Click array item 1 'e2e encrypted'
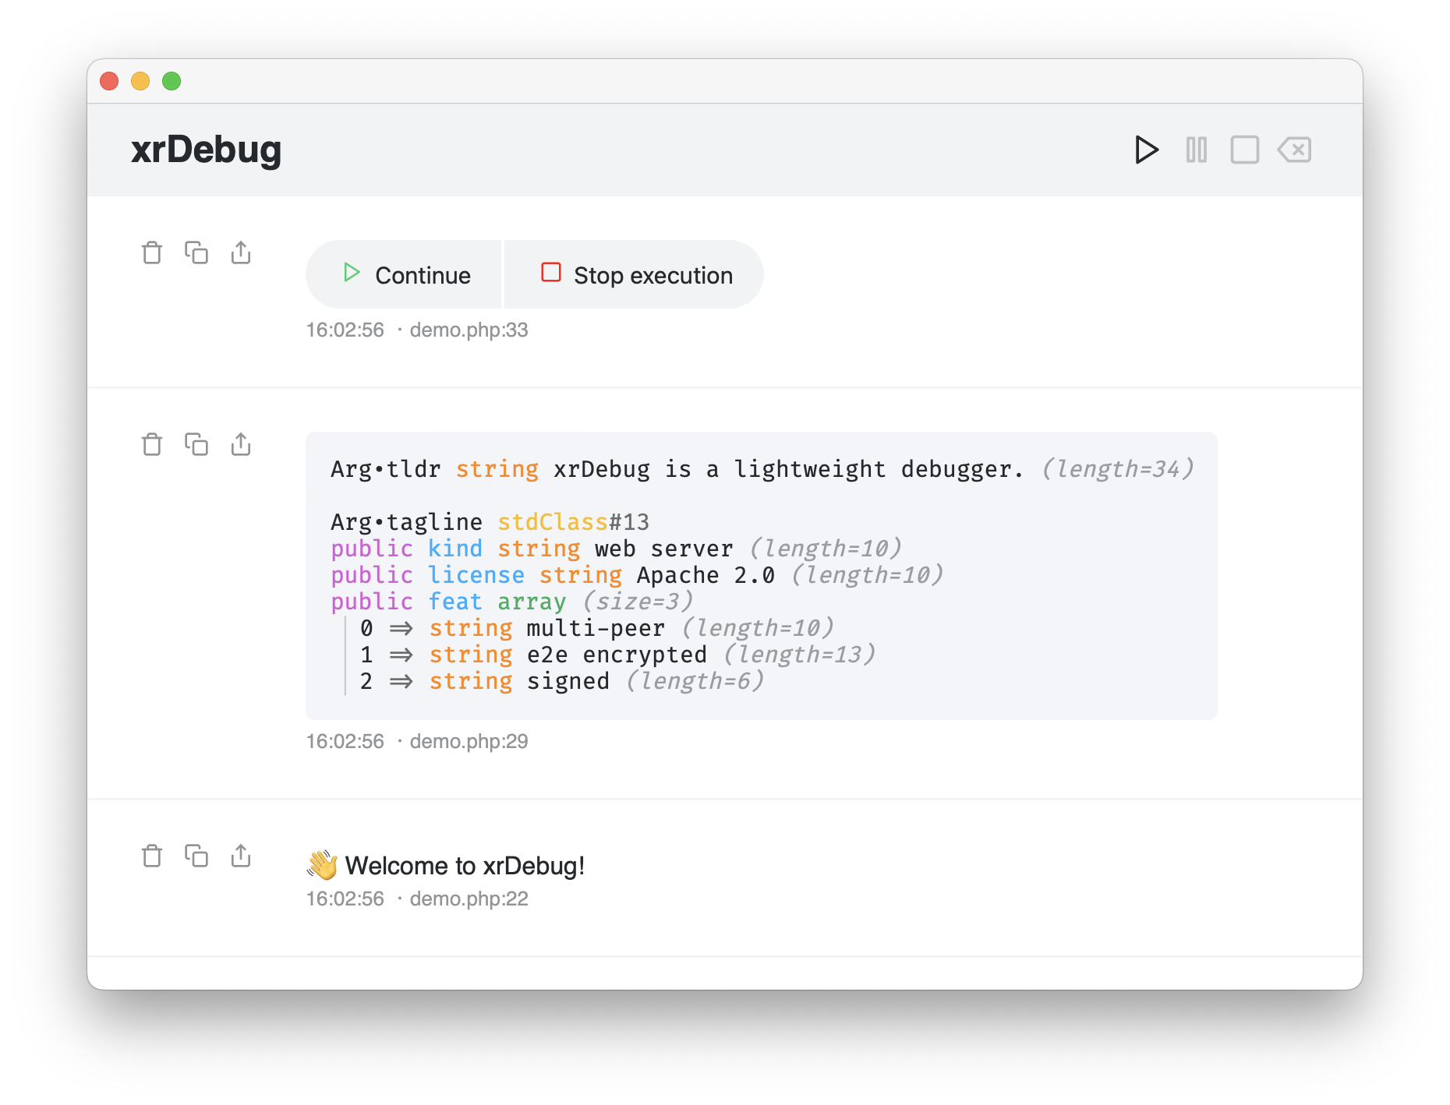The width and height of the screenshot is (1450, 1105). (x=617, y=655)
